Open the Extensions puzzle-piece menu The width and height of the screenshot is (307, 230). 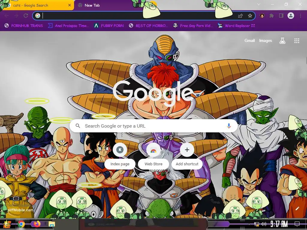(271, 16)
